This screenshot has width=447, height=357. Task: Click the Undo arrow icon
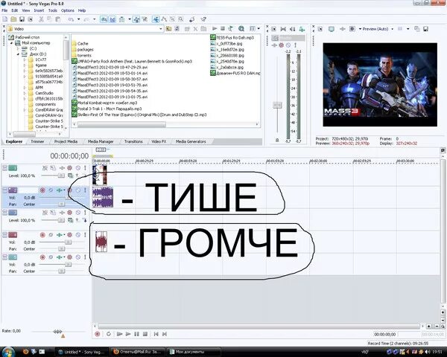pyautogui.click(x=71, y=19)
